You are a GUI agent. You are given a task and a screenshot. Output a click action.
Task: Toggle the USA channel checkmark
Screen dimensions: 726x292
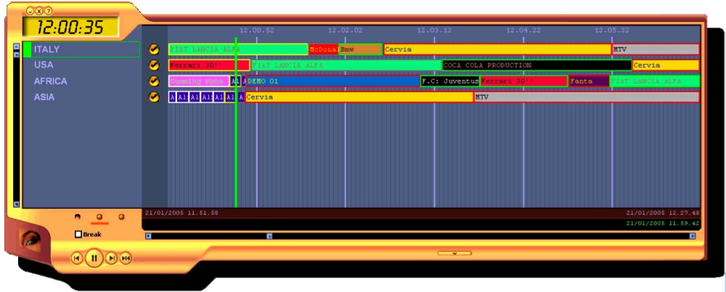click(x=154, y=65)
